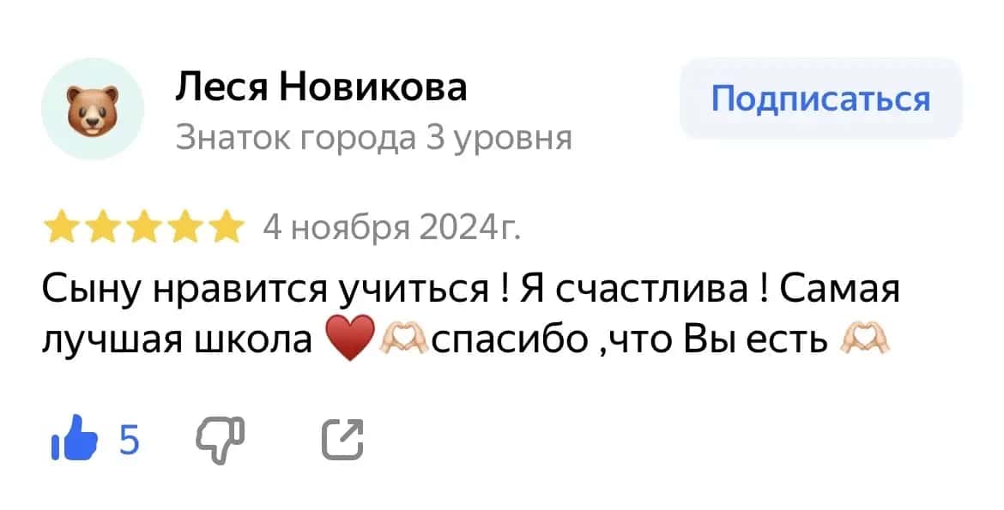Screen dimensions: 1004x510
Task: Click the heart hands emoji after red heart
Action: [x=404, y=337]
